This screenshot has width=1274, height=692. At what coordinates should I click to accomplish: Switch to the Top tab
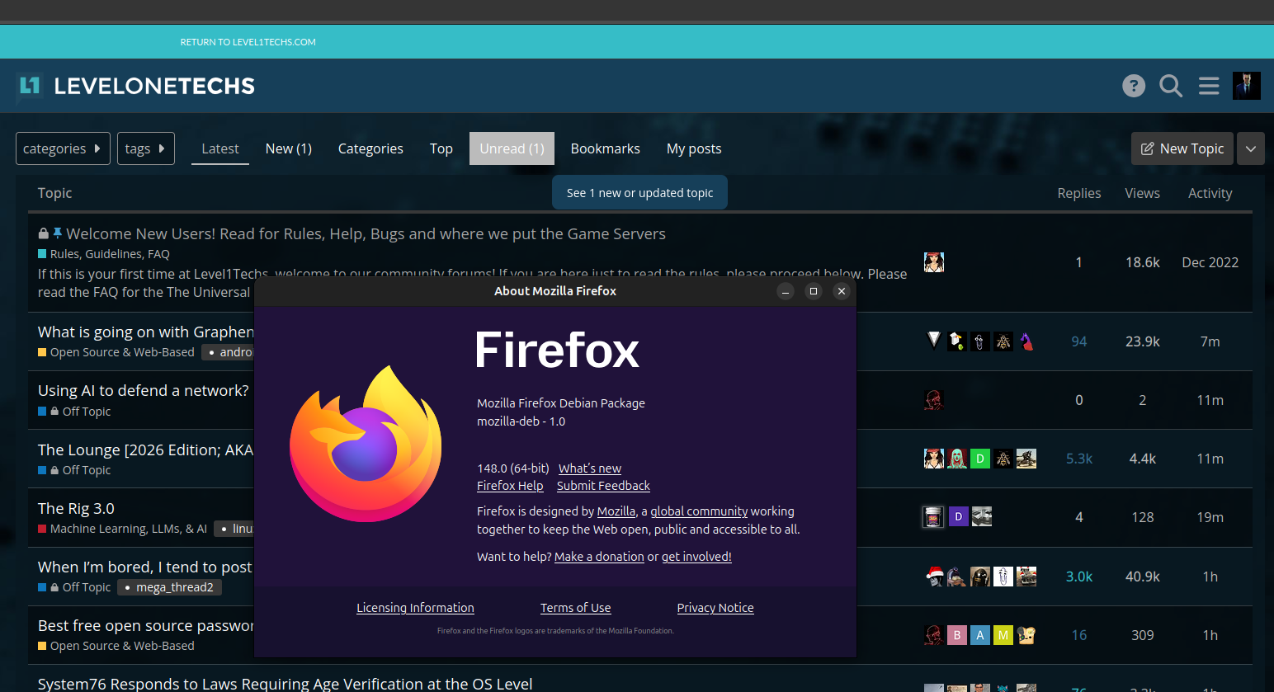441,148
